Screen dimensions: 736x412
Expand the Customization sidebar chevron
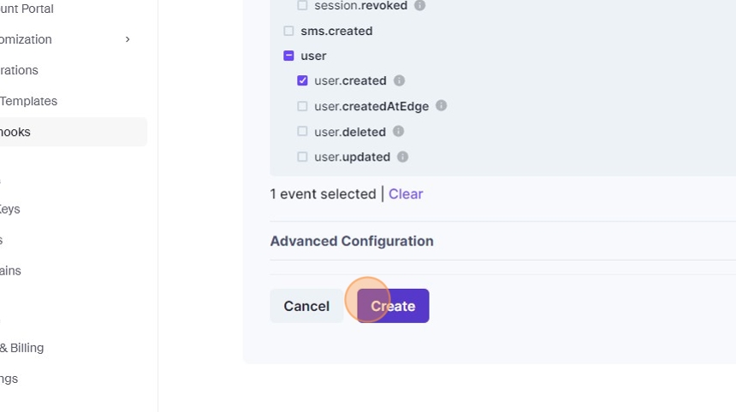tap(128, 39)
